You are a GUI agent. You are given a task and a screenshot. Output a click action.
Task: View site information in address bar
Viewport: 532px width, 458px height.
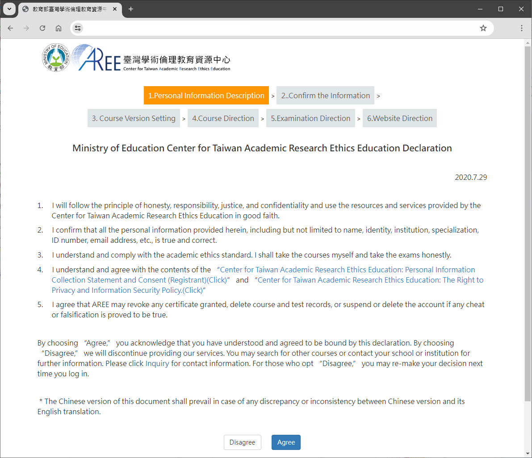click(x=78, y=28)
